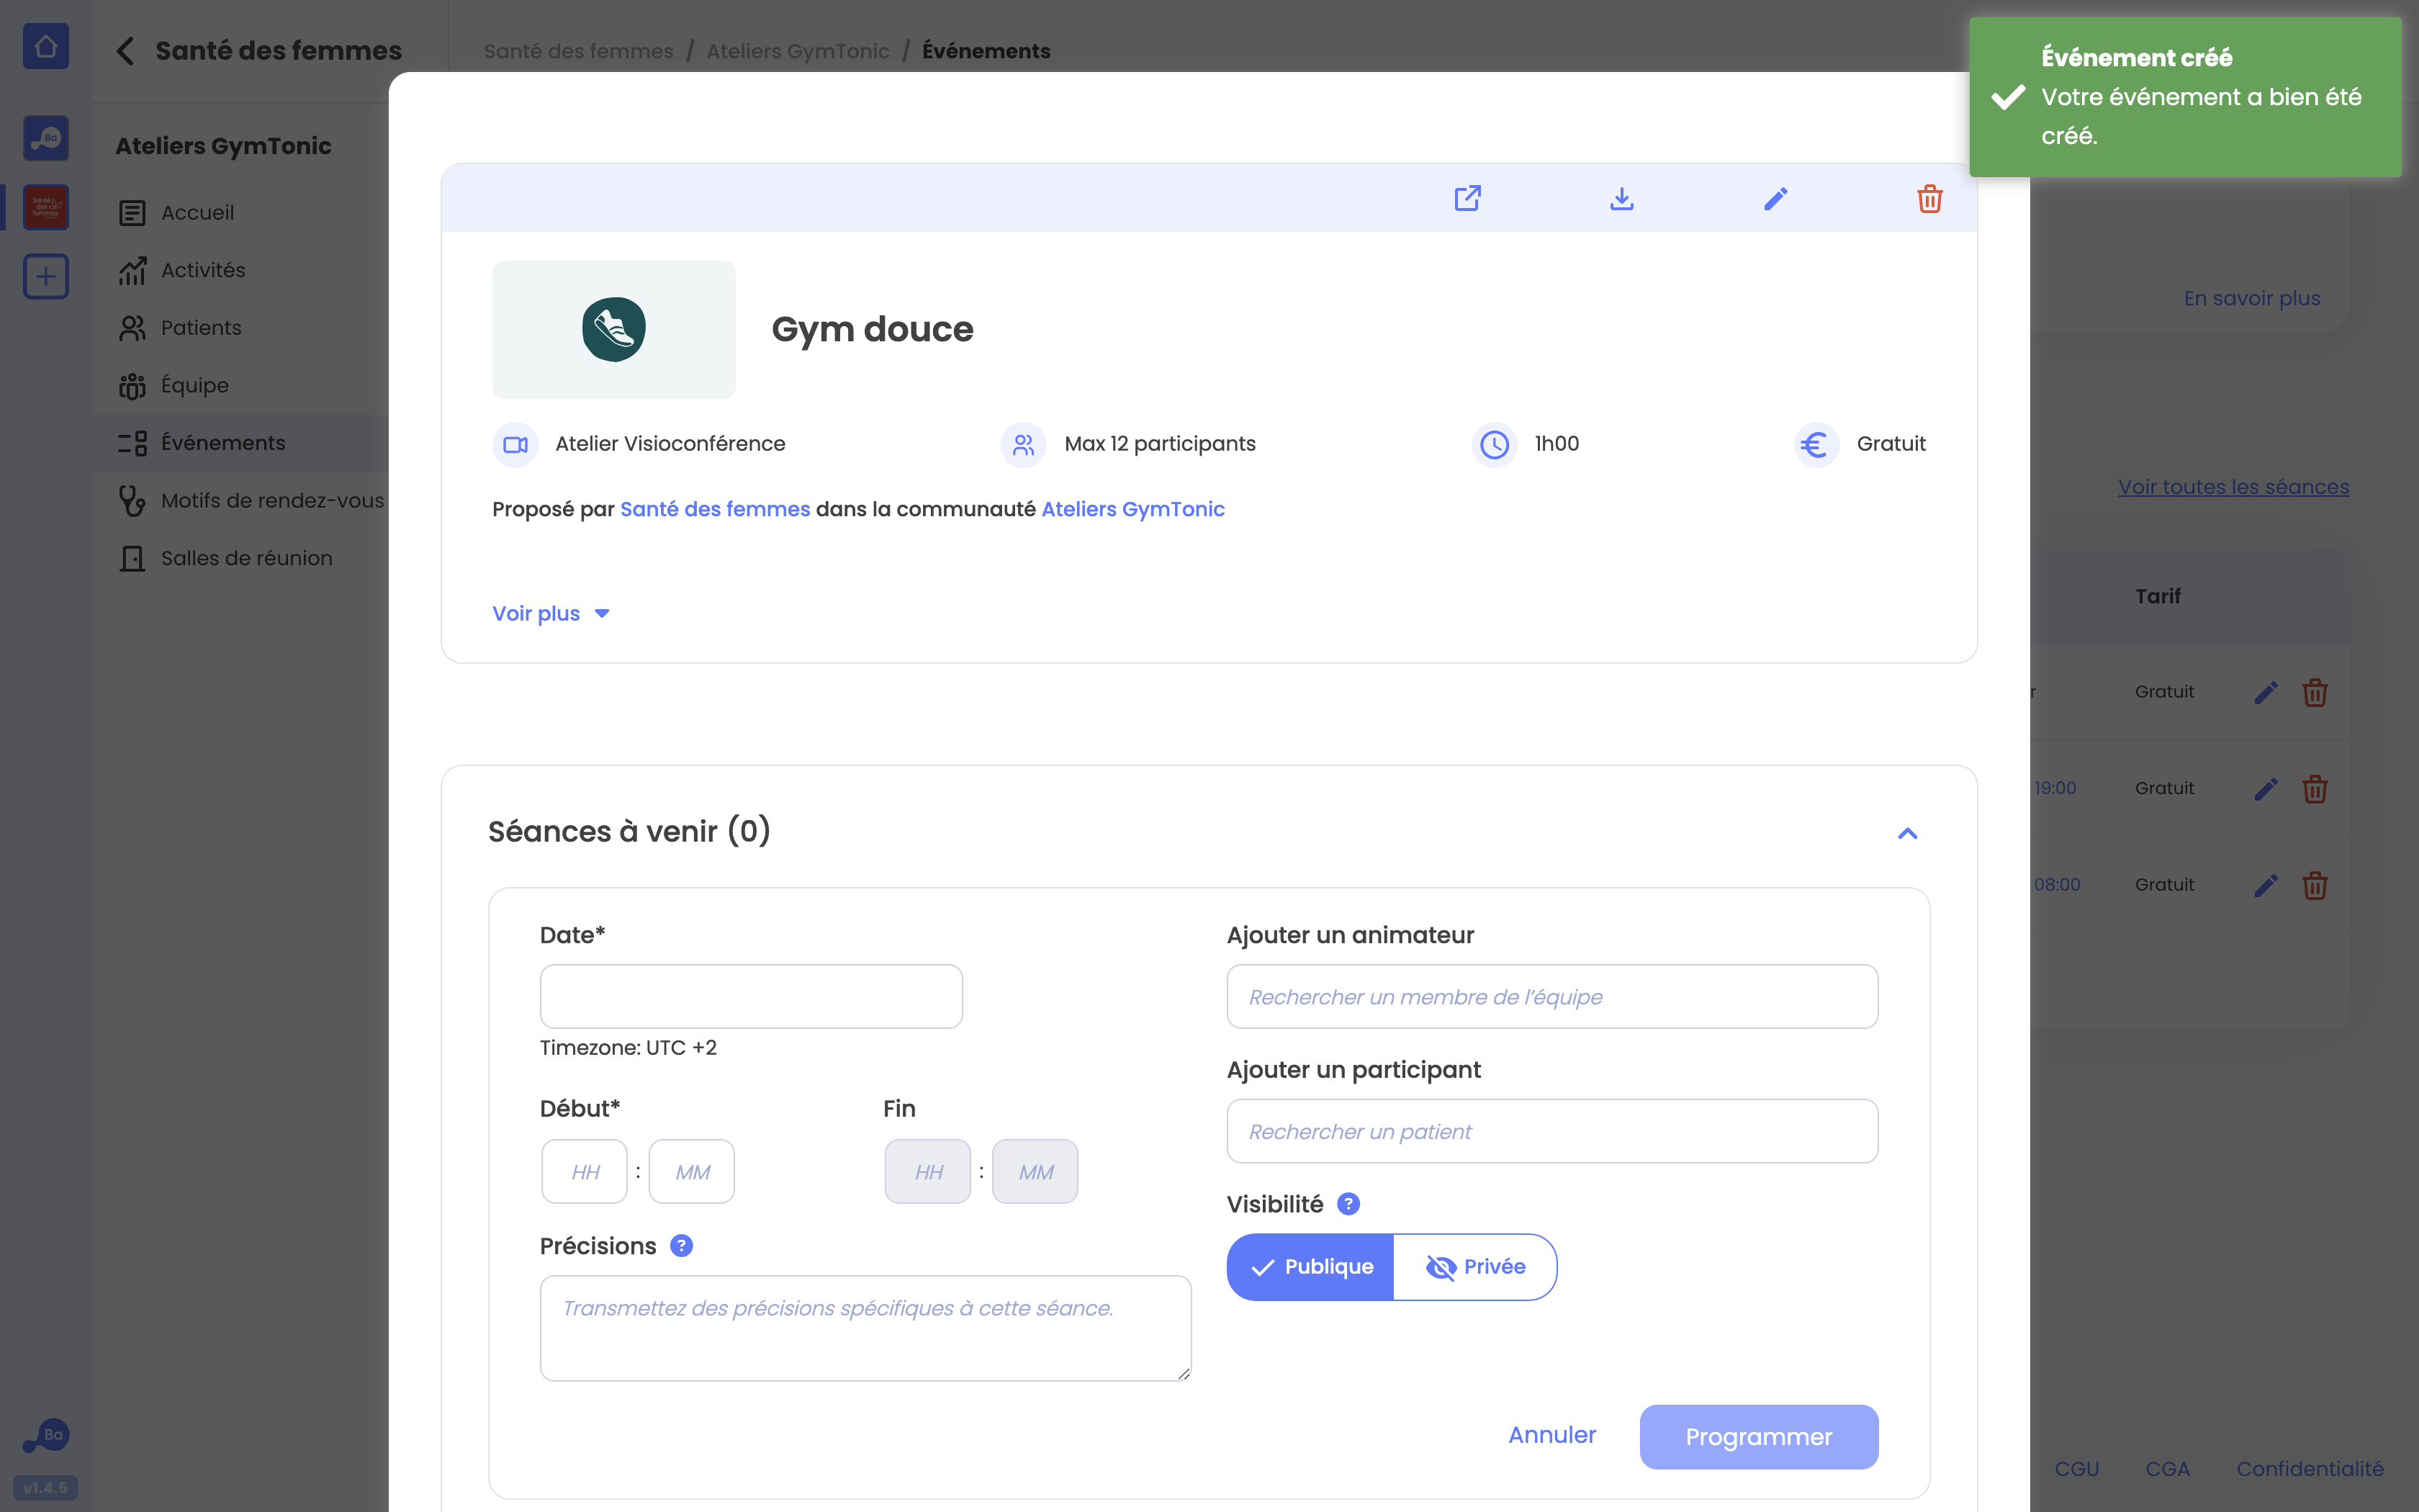Image resolution: width=2419 pixels, height=1512 pixels.
Task: Open the blue Ba workspace icon in rail
Action: pyautogui.click(x=46, y=138)
